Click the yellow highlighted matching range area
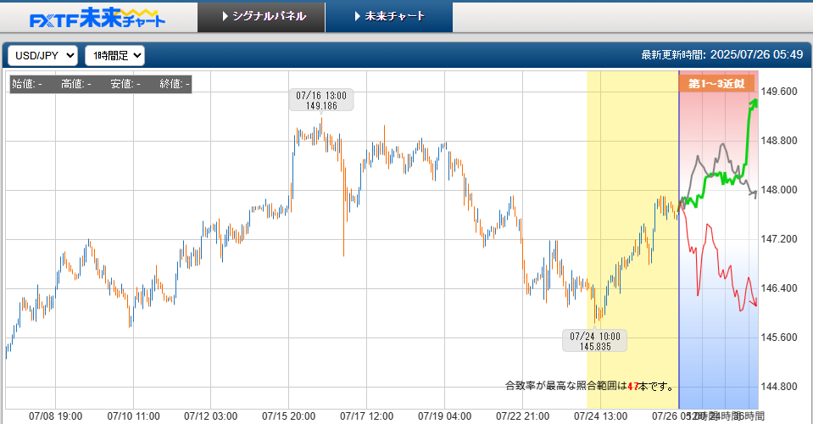 point(632,240)
